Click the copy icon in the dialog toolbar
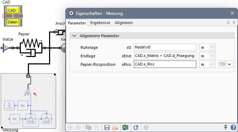 (x=88, y=127)
